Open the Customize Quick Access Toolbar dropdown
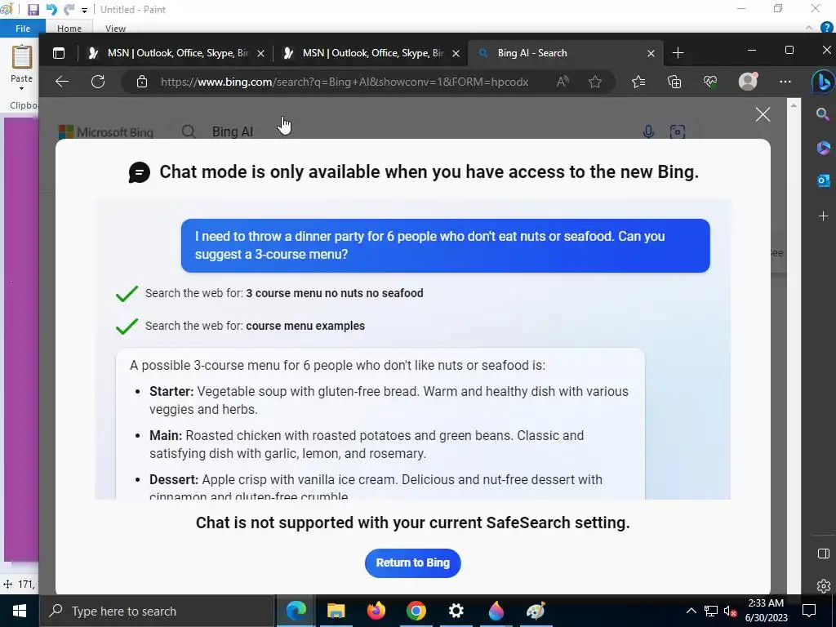836x627 pixels. click(84, 10)
